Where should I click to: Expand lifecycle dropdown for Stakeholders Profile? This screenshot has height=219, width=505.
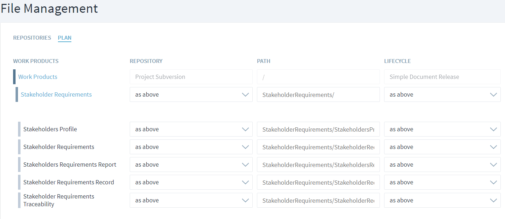[x=442, y=129]
